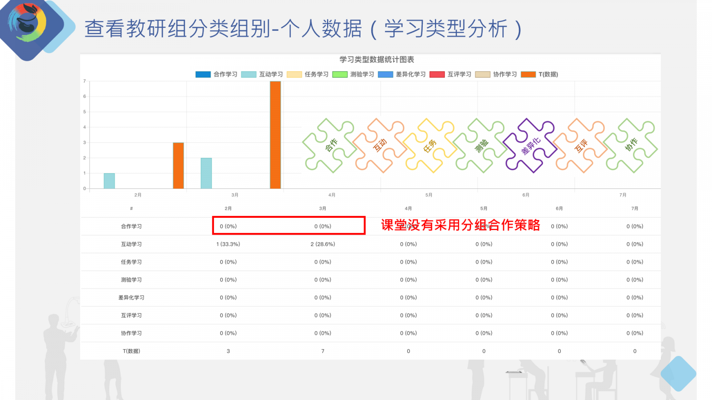Screen dimensions: 712x400
Task: Select the 互评 puzzle piece icon
Action: pos(581,144)
